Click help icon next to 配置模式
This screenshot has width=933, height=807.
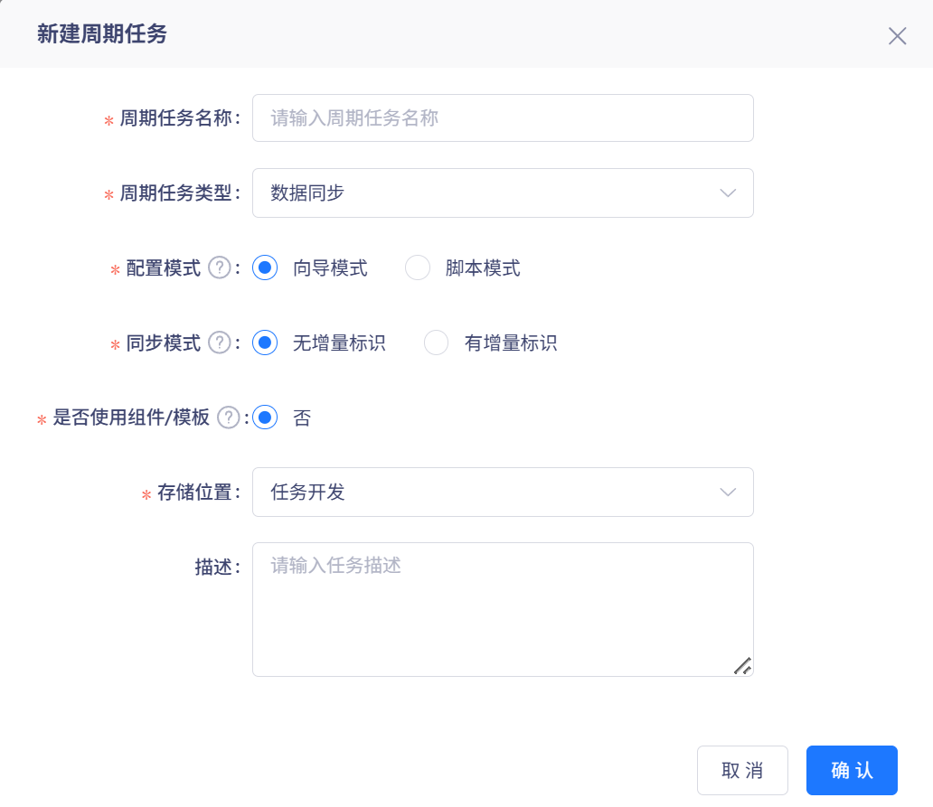tap(220, 268)
